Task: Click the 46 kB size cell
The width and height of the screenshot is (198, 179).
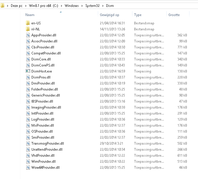Action: click(x=183, y=168)
